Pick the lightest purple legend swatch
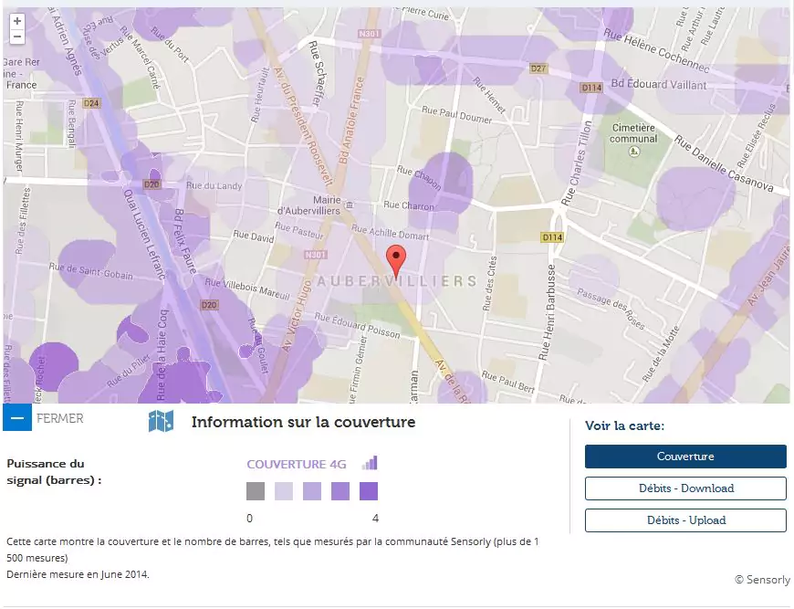Viewport: 794px width, 609px height. [x=284, y=492]
